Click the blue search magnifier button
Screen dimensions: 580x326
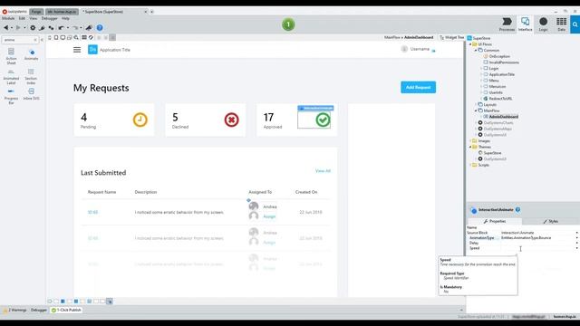tap(575, 24)
